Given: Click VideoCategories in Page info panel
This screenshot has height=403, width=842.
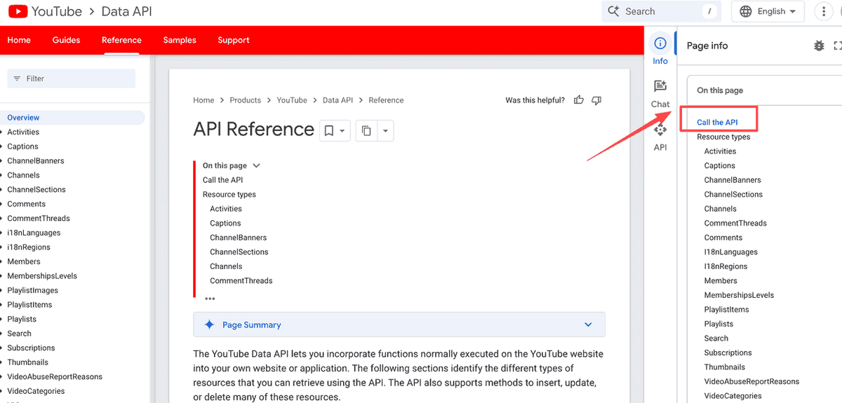Looking at the screenshot, I should (733, 396).
